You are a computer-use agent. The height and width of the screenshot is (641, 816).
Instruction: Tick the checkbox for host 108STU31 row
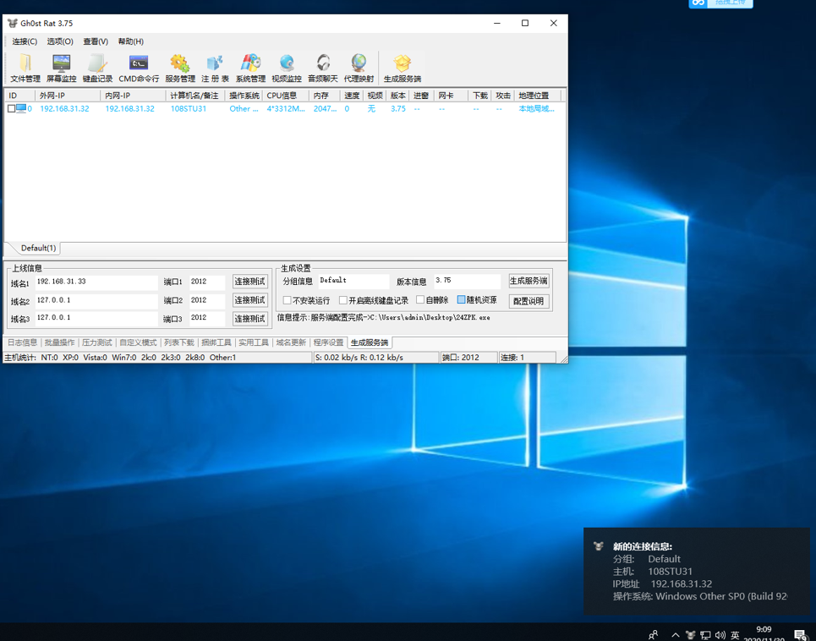point(12,109)
